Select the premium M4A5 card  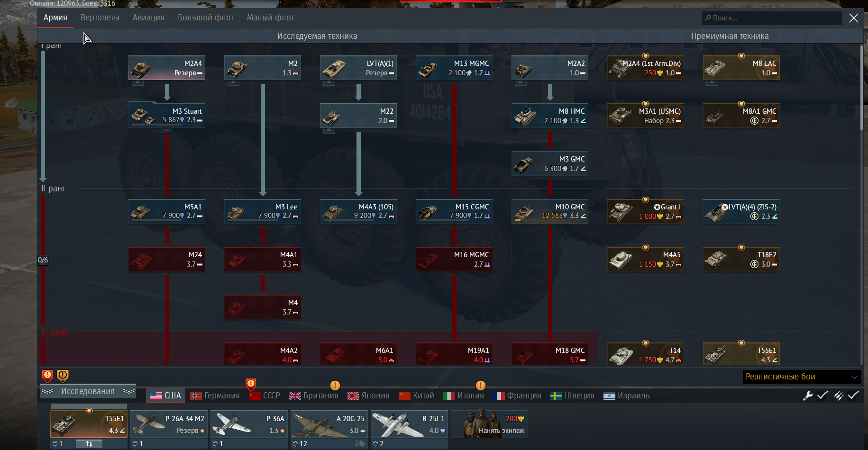(646, 259)
